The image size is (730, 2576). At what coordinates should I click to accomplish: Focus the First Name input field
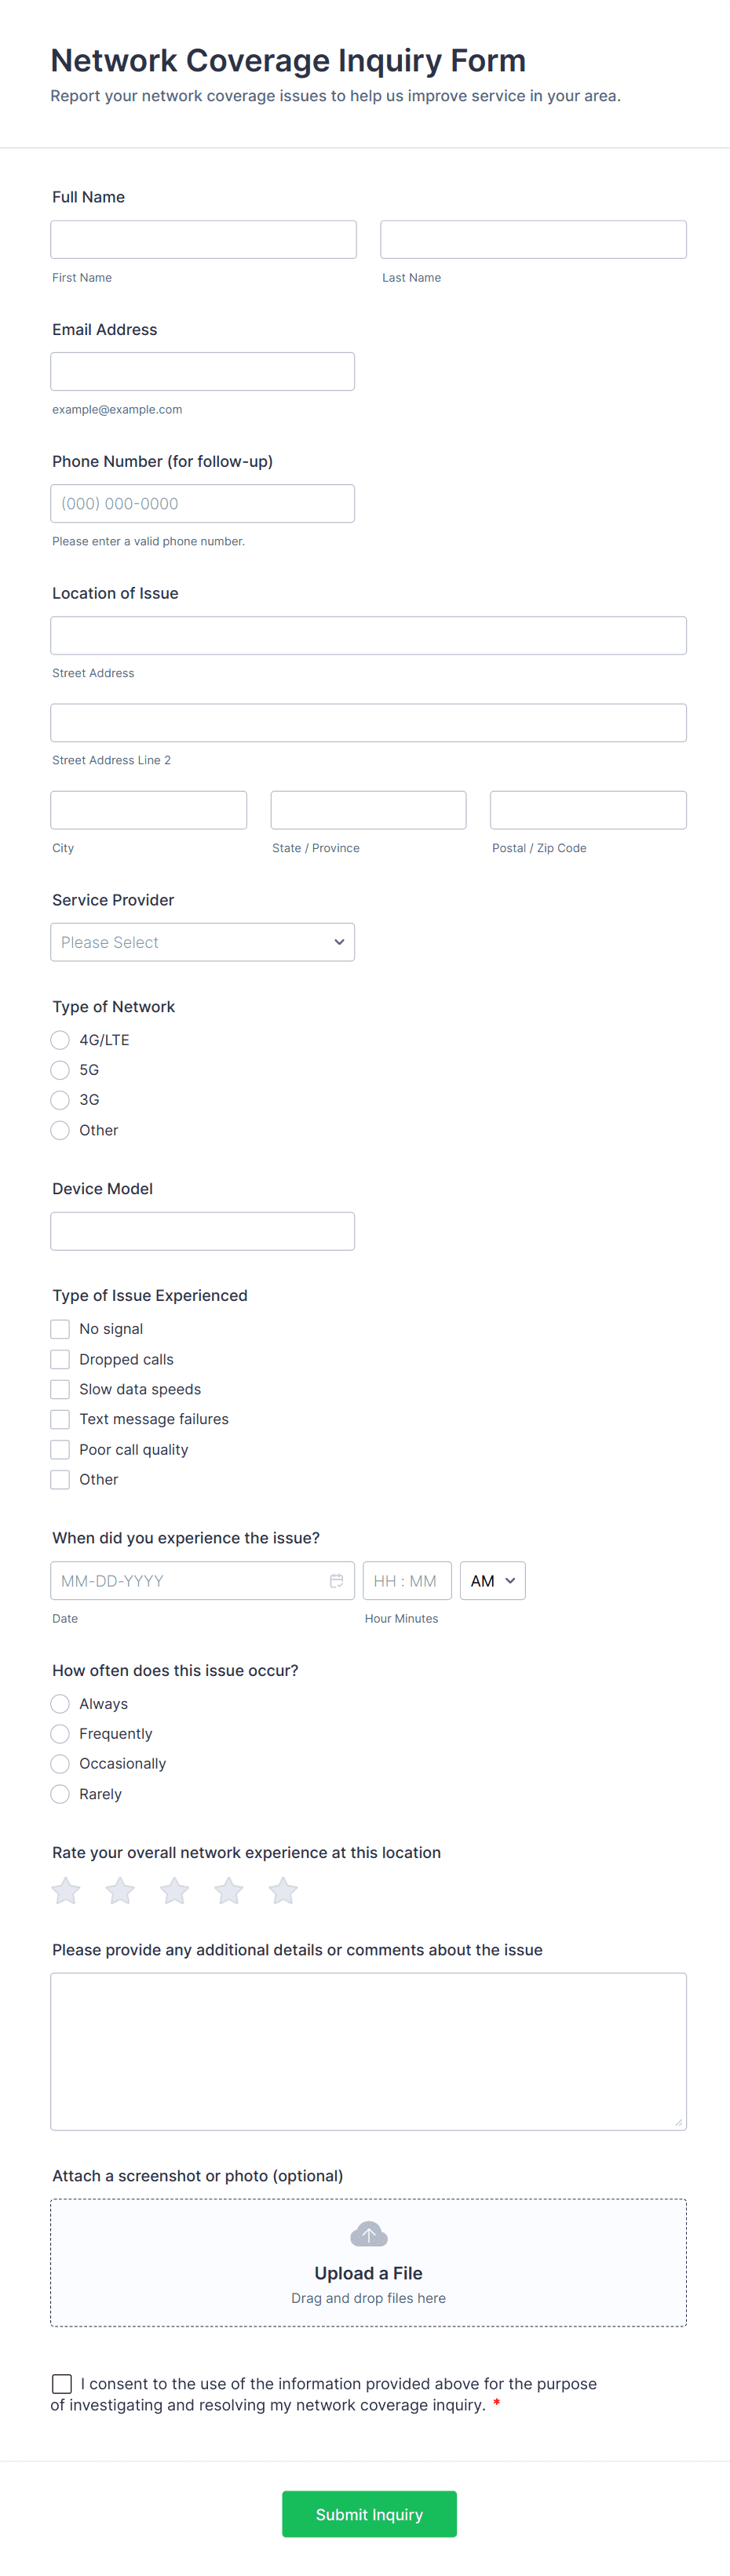pyautogui.click(x=203, y=240)
